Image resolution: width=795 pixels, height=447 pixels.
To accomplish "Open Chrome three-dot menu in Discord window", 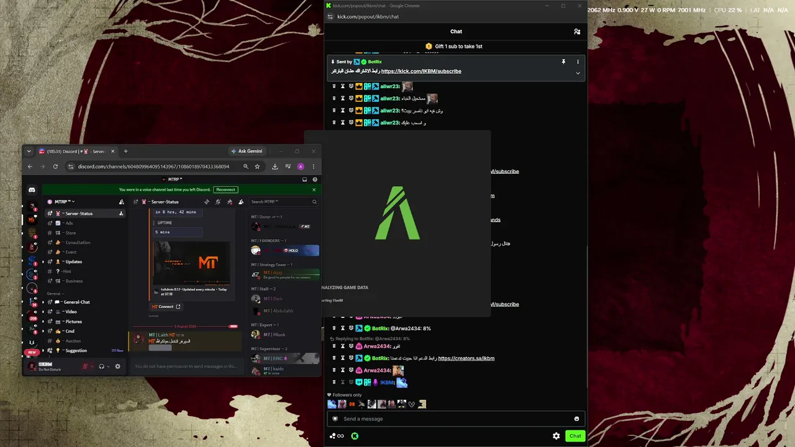I will pyautogui.click(x=314, y=166).
